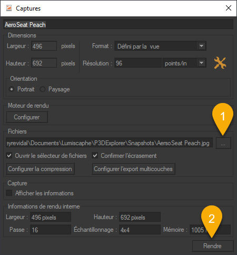237x255 pixels.
Task: Click the Résolution 96 field
Action: tap(138, 63)
